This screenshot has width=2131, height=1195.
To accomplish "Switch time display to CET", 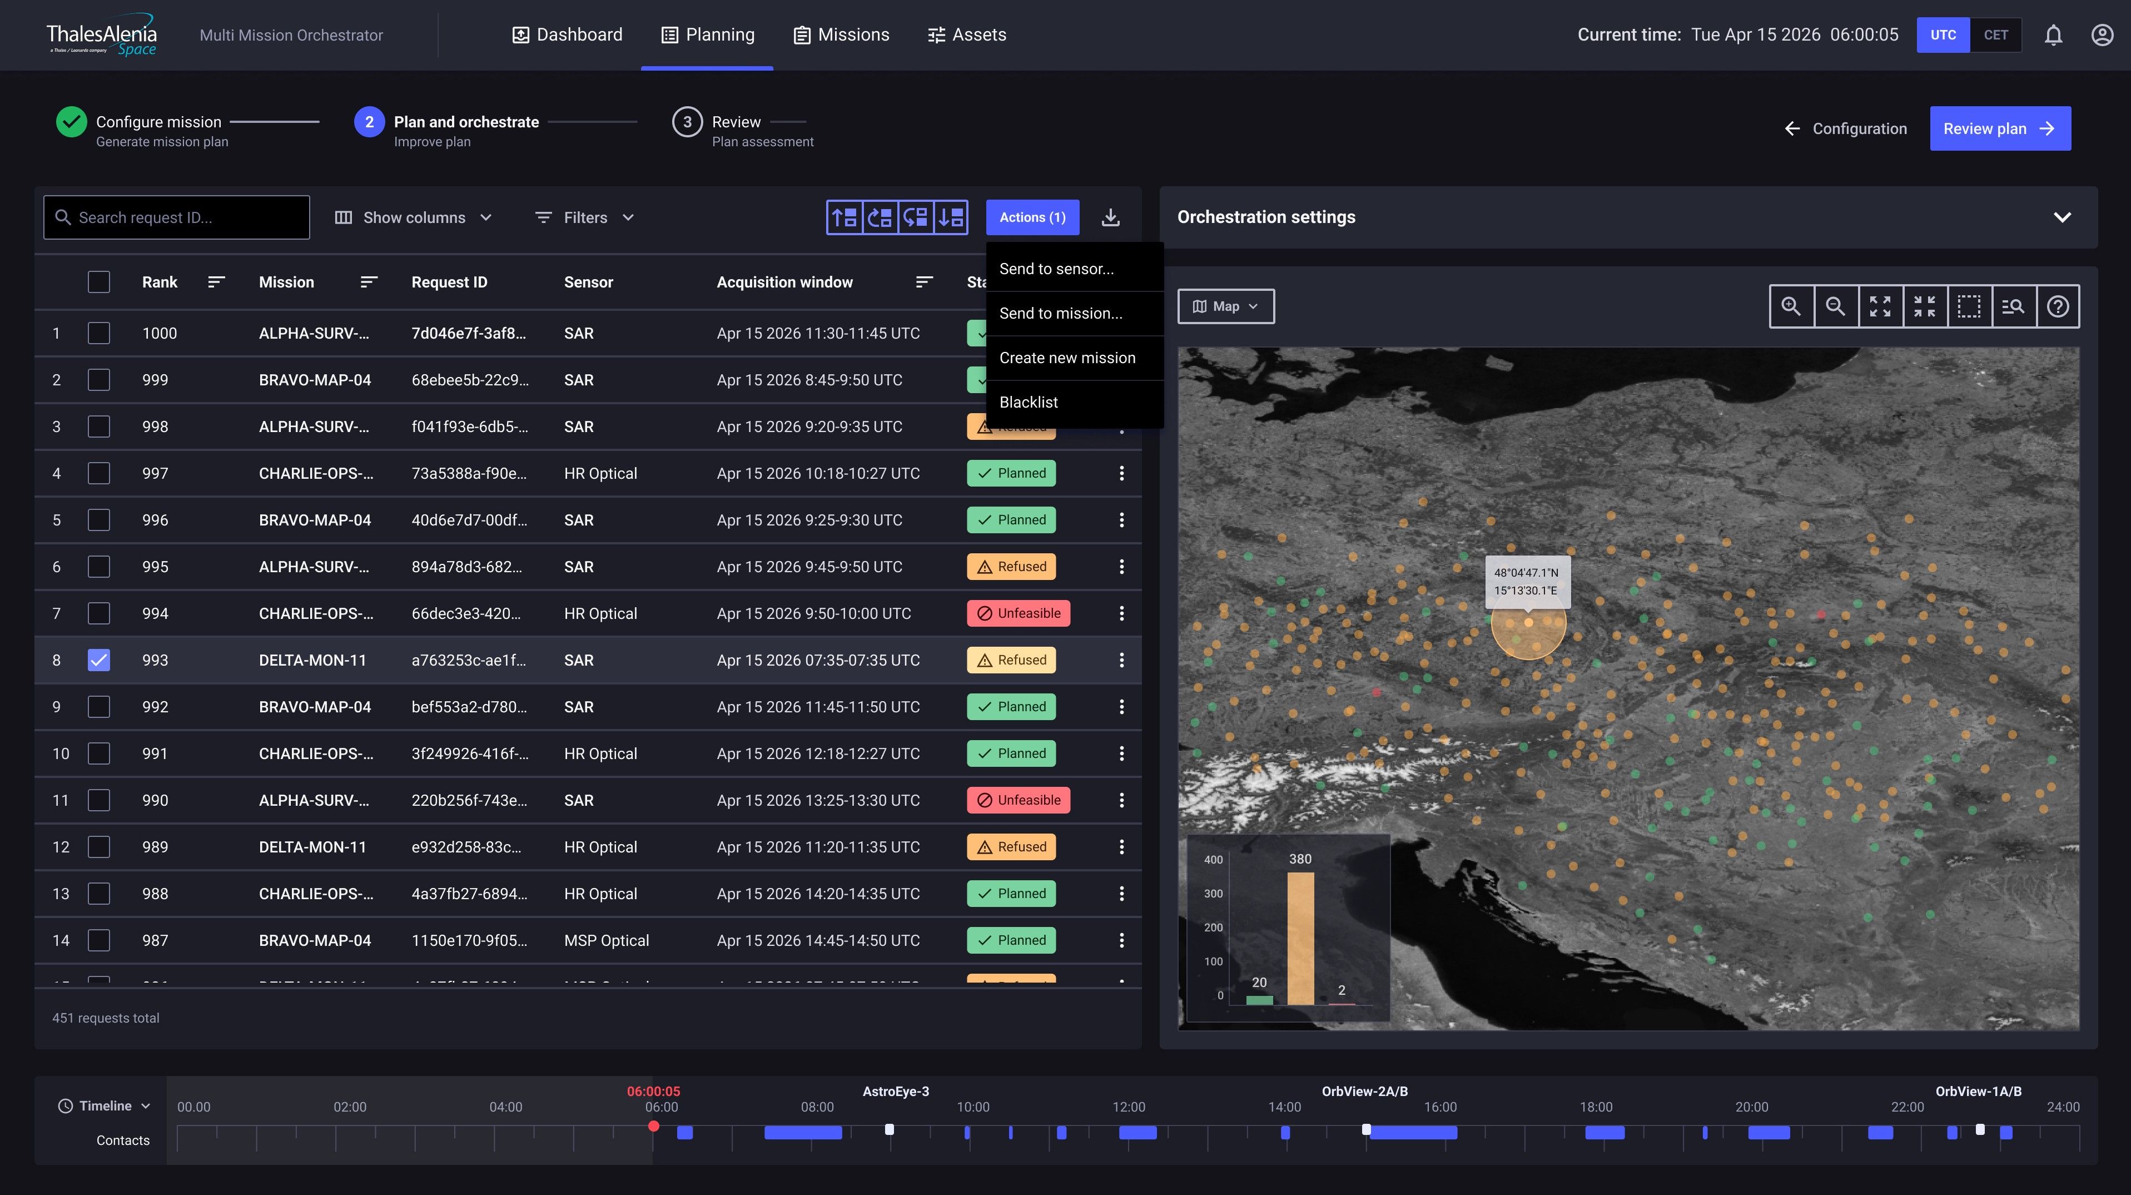I will pyautogui.click(x=1995, y=35).
